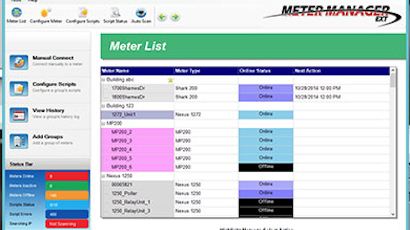Click the Configure Scripts sidebar icon
The image size is (410, 230).
click(x=19, y=89)
